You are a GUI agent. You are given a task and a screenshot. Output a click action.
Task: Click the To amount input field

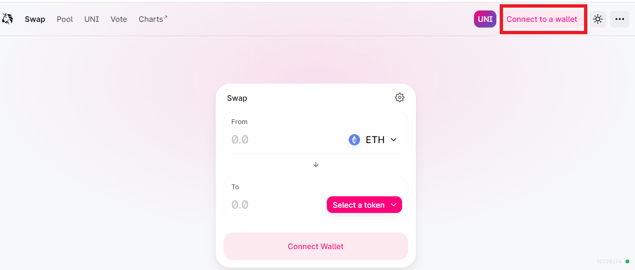click(276, 205)
